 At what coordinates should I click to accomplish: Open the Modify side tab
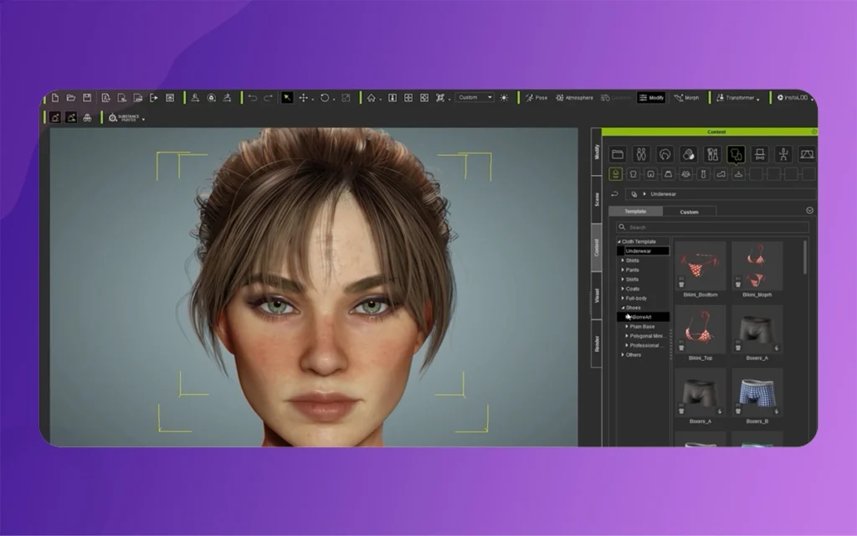coord(596,152)
